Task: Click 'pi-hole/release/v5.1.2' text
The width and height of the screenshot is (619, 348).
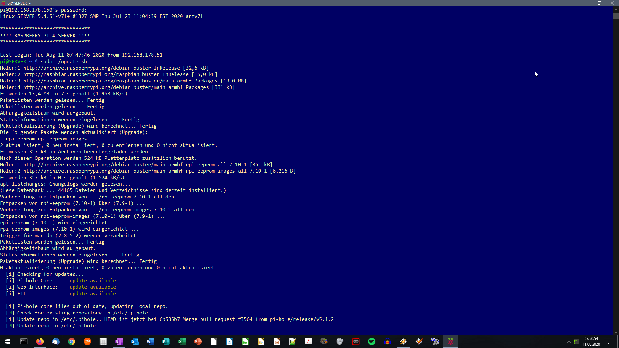Action: (302, 319)
